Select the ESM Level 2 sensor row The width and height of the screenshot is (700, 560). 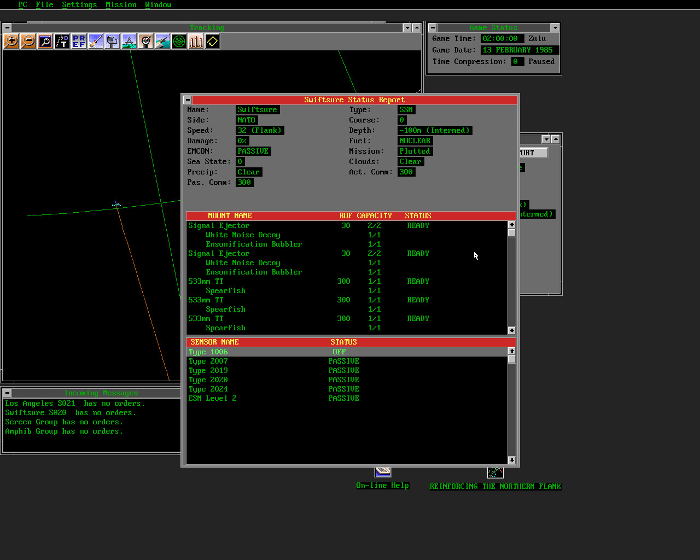point(212,398)
